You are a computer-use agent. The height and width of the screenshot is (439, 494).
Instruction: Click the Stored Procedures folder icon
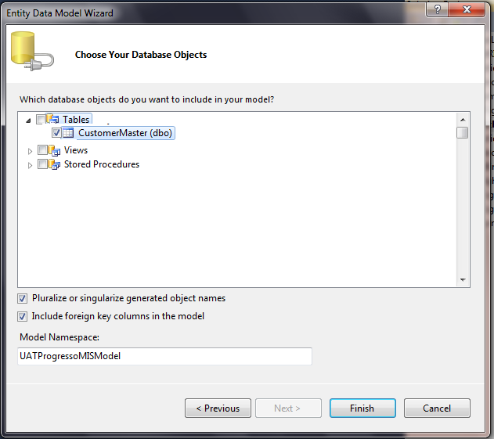(54, 164)
